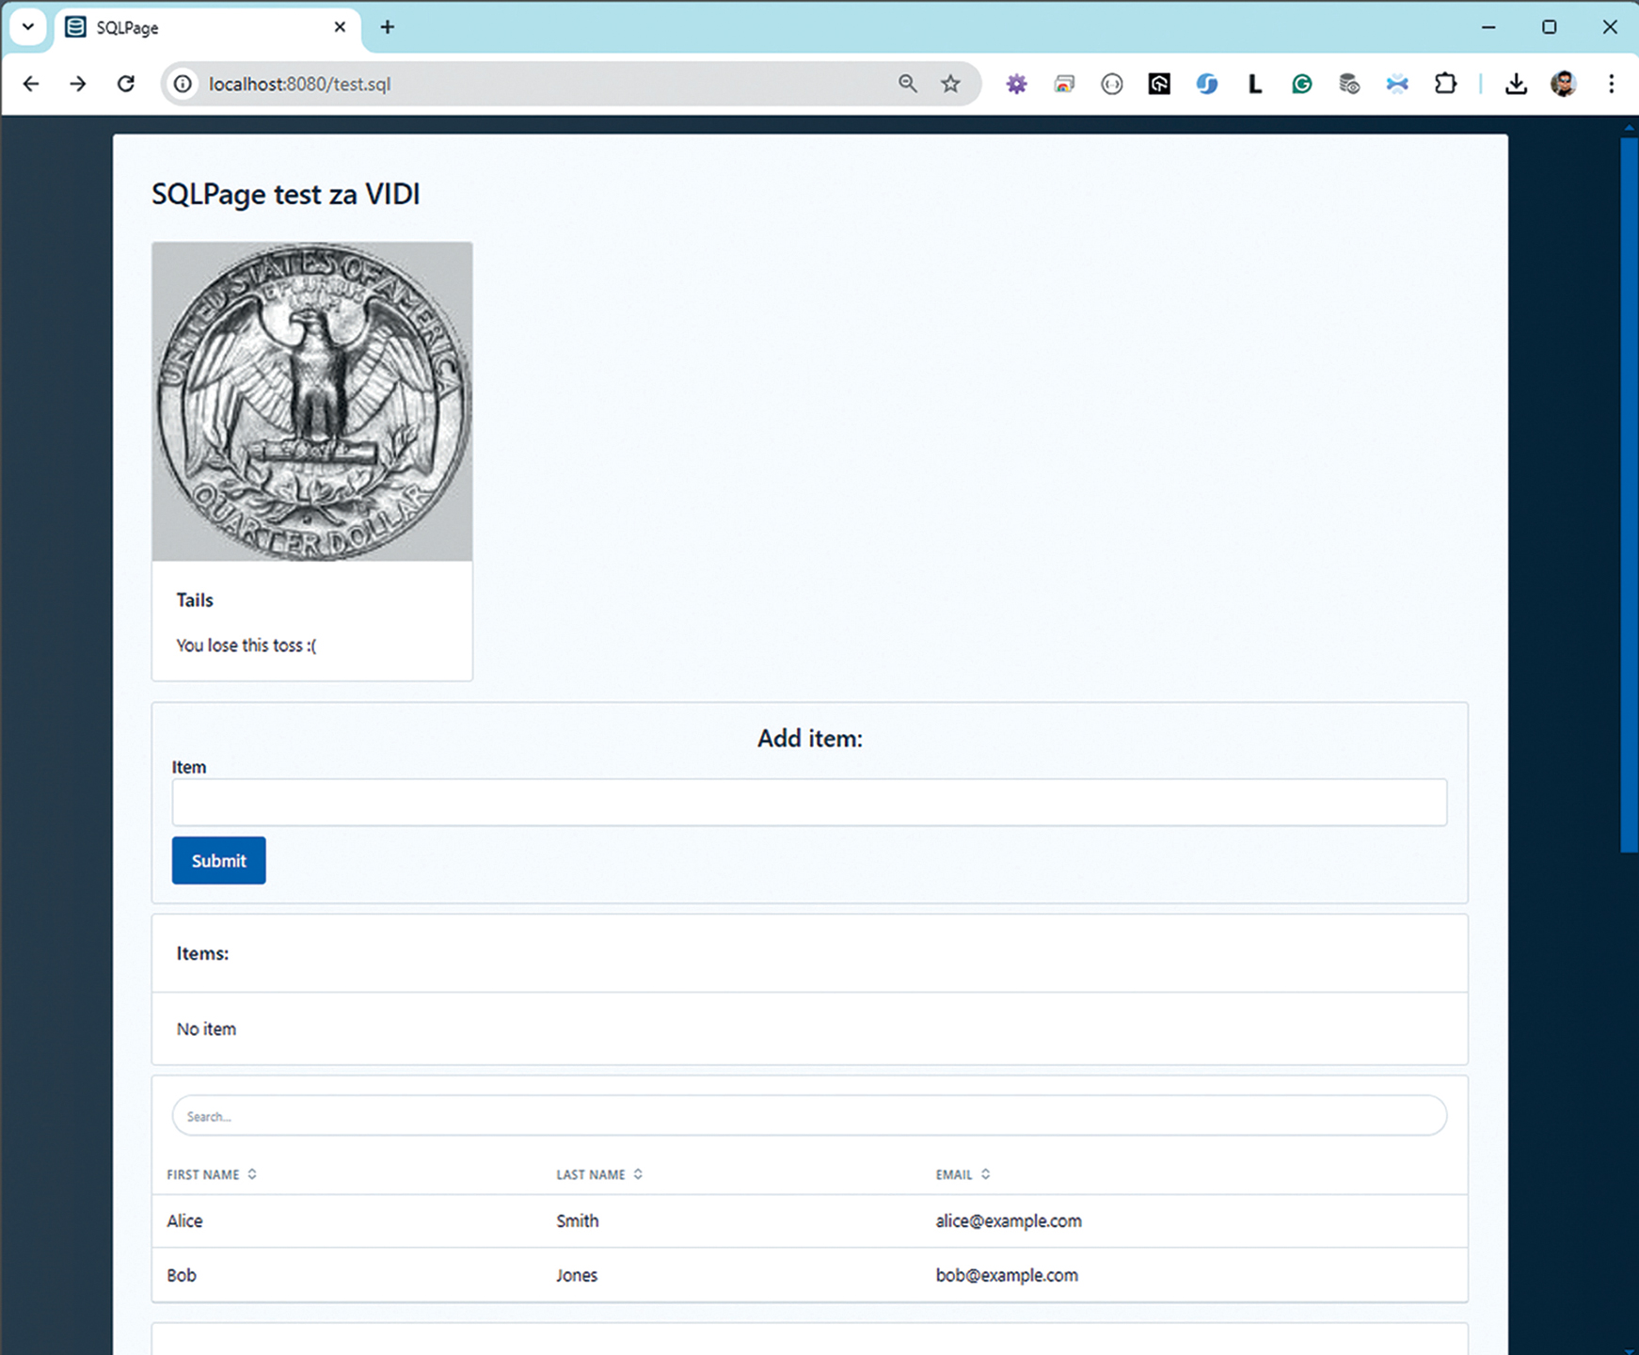Open the database stack extension icon
The width and height of the screenshot is (1639, 1355).
1349,84
